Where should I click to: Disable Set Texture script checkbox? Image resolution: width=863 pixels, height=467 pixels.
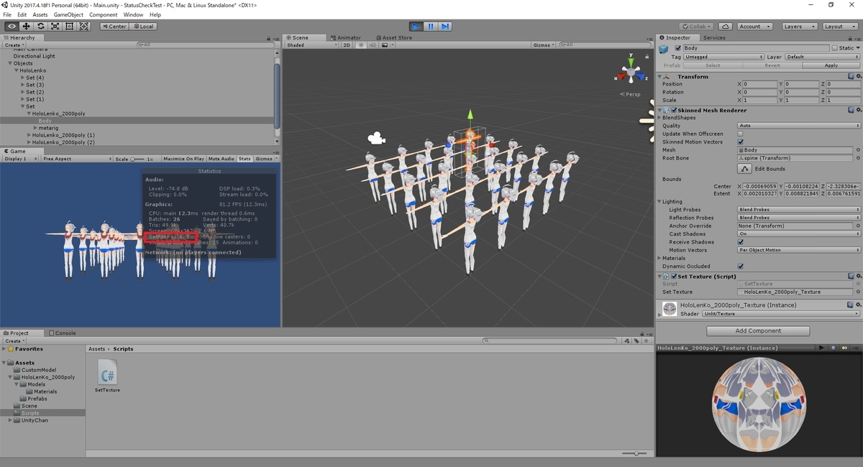click(673, 276)
